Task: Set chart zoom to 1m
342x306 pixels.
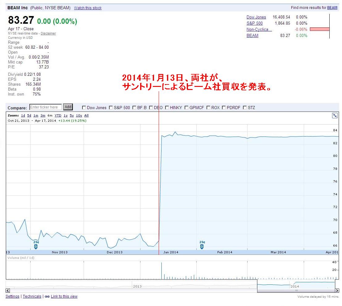Action: (36, 116)
